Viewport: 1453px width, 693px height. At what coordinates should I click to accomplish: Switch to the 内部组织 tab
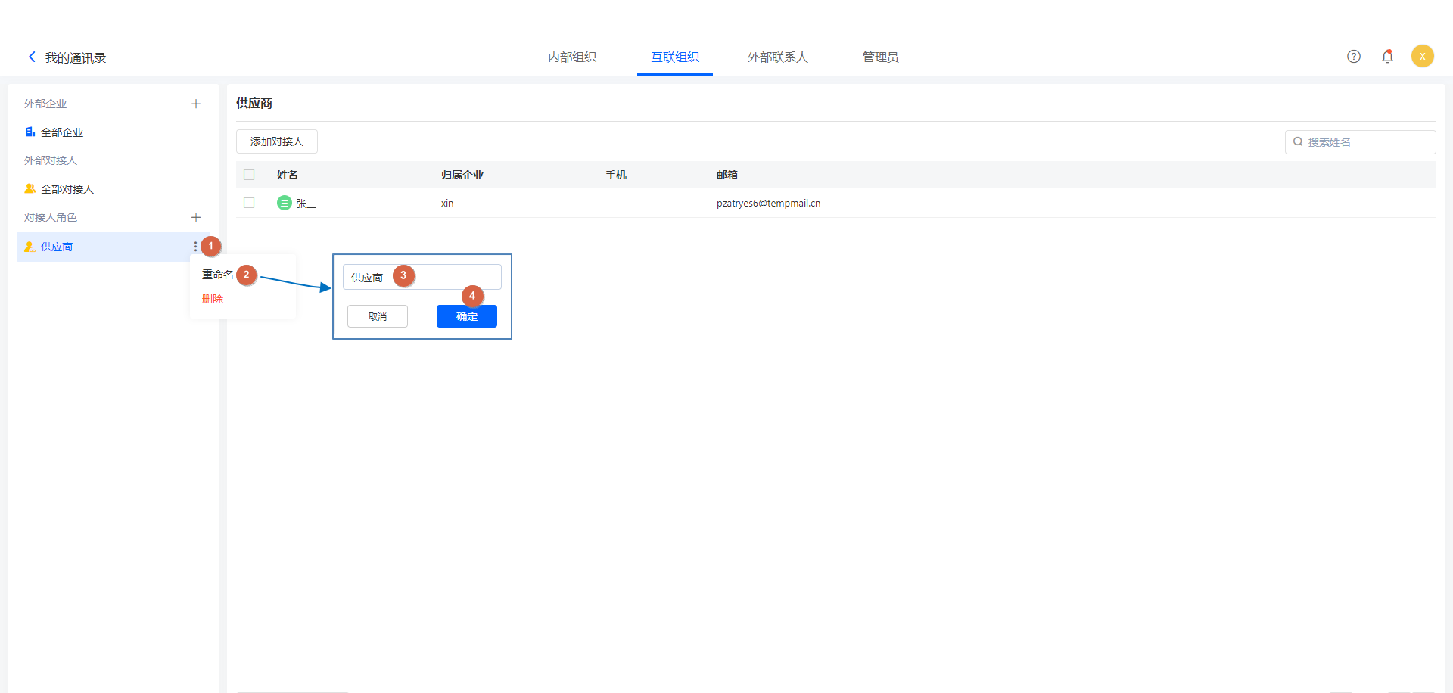[572, 57]
